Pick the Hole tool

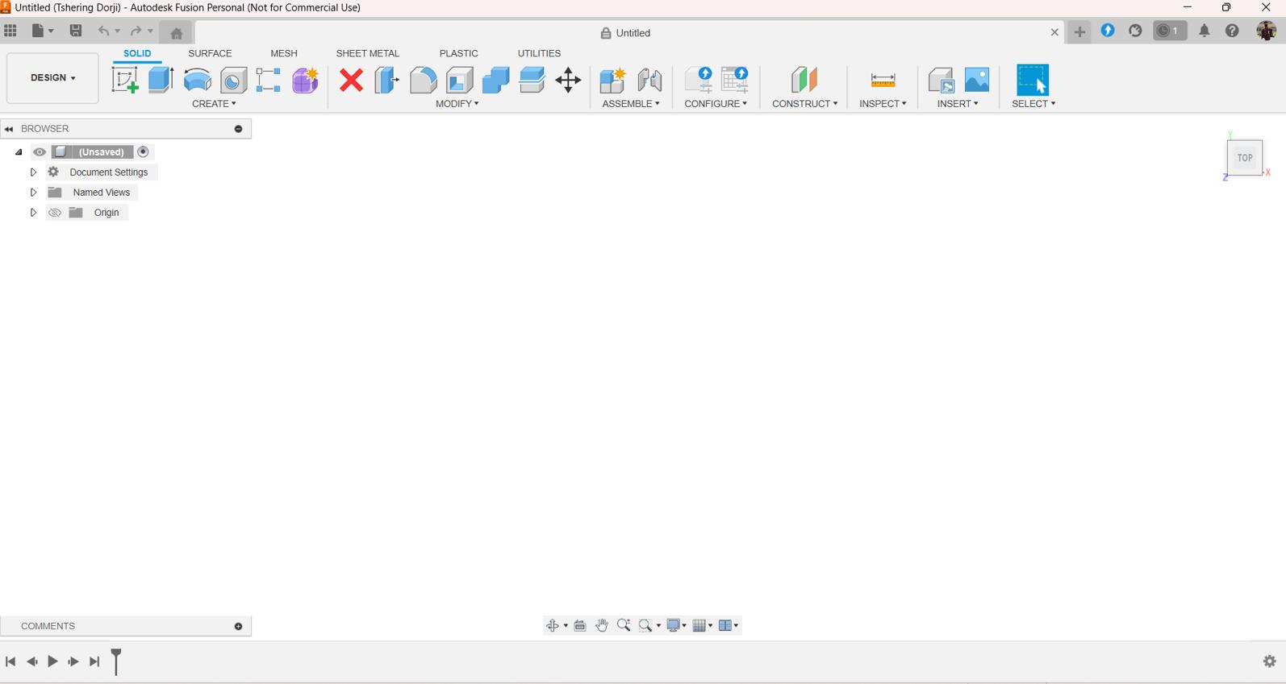click(233, 80)
